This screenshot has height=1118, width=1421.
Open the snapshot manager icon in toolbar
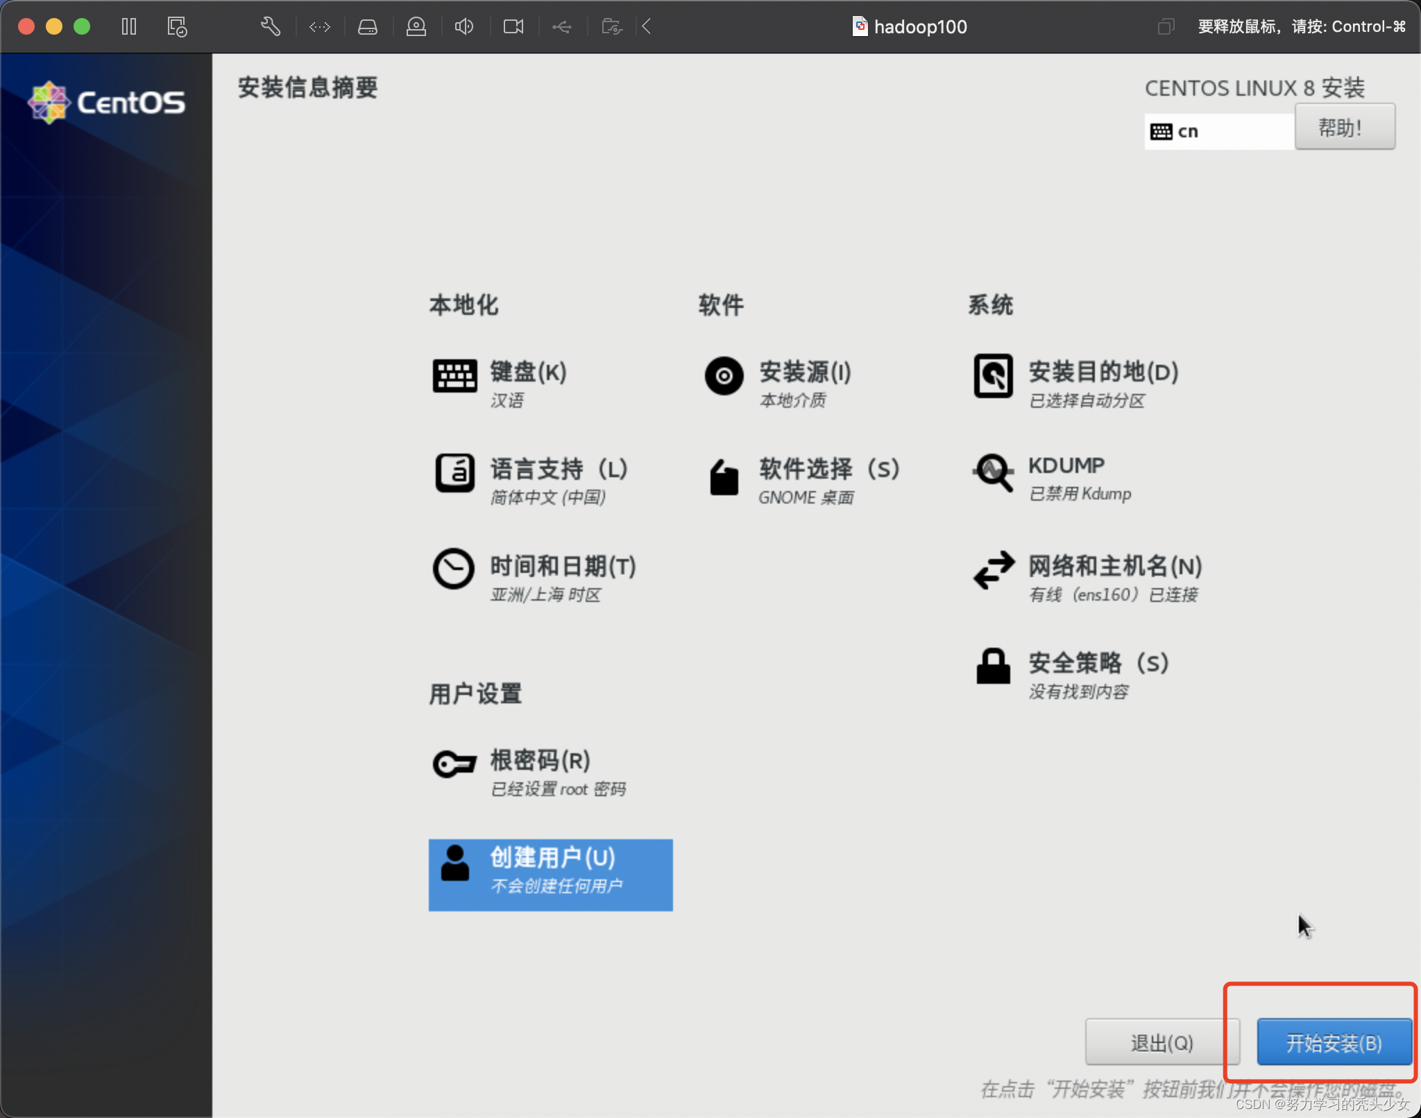[177, 26]
